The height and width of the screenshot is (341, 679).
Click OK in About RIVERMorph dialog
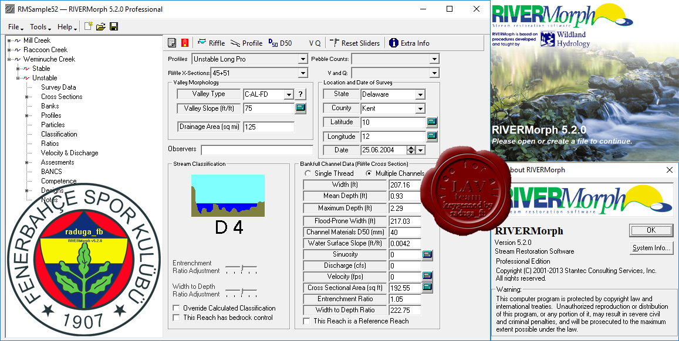click(x=651, y=230)
